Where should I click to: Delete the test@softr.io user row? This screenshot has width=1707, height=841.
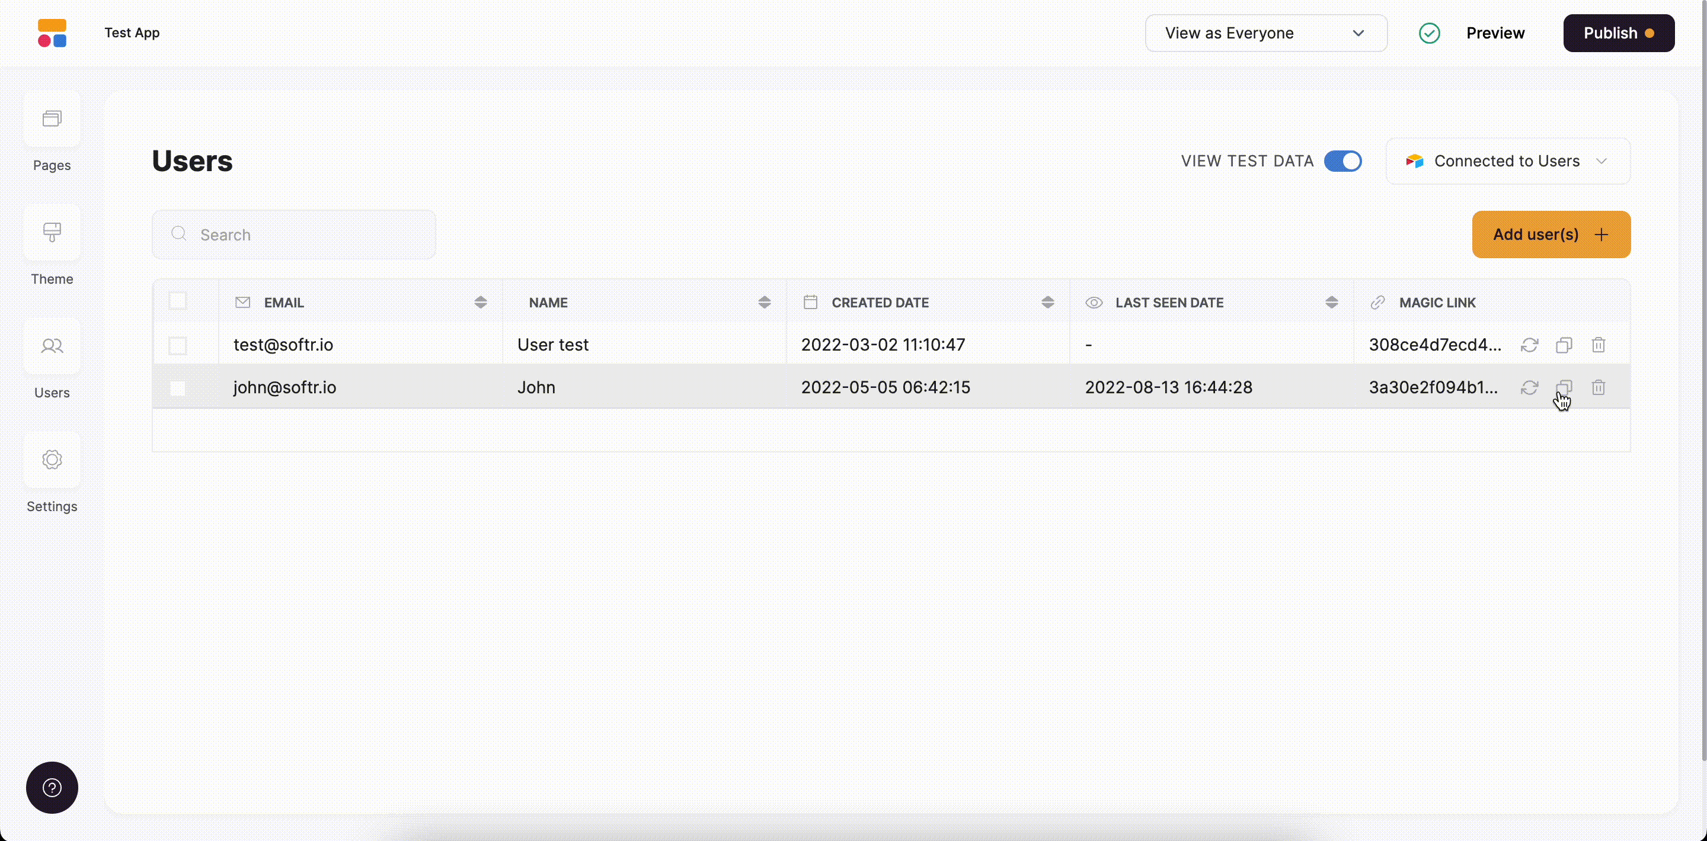(1599, 345)
